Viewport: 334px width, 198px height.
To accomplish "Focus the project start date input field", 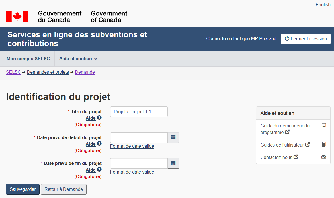I will click(x=139, y=138).
